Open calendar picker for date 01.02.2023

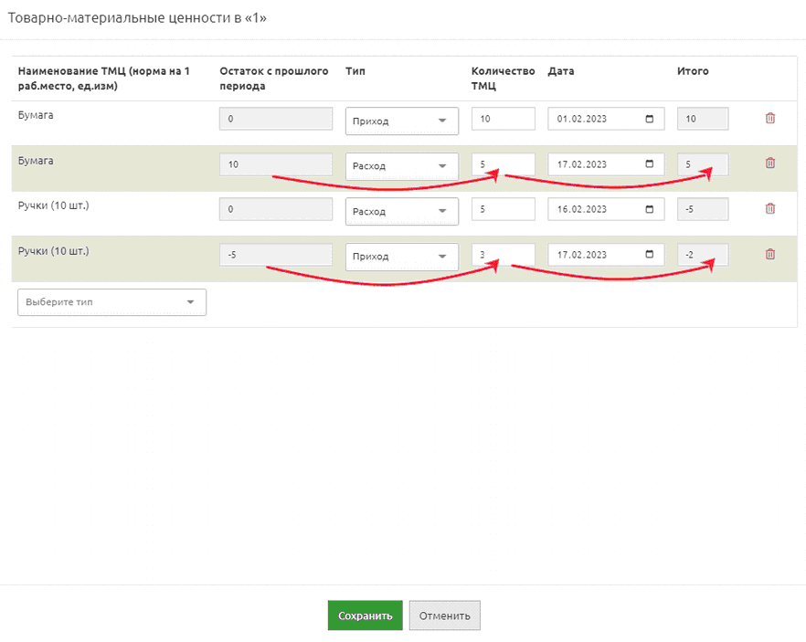pyautogui.click(x=649, y=119)
